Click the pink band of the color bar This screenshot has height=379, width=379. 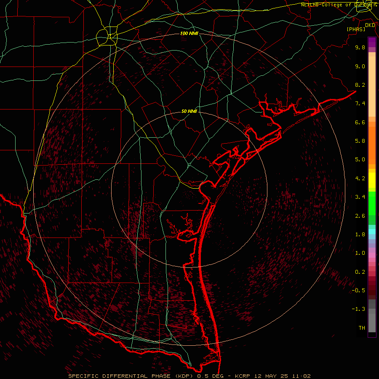click(x=372, y=255)
